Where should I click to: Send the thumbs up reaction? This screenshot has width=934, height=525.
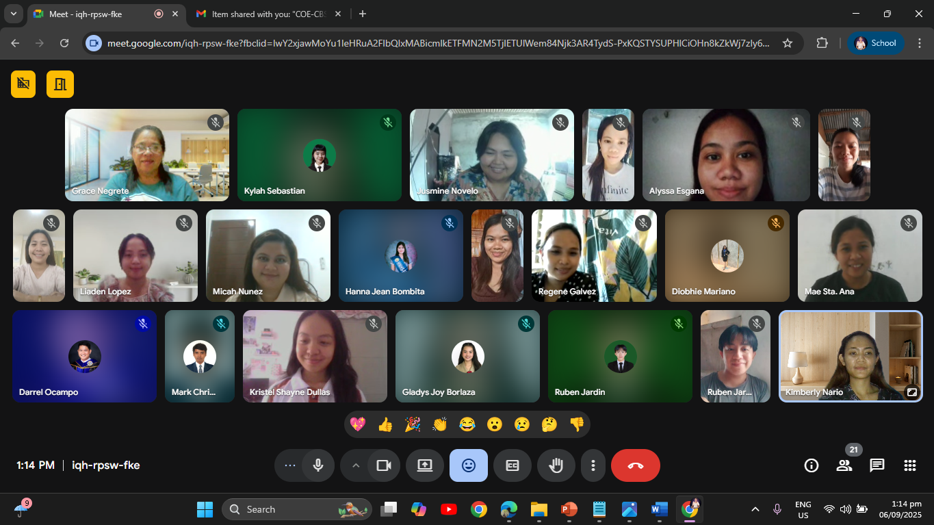[385, 424]
